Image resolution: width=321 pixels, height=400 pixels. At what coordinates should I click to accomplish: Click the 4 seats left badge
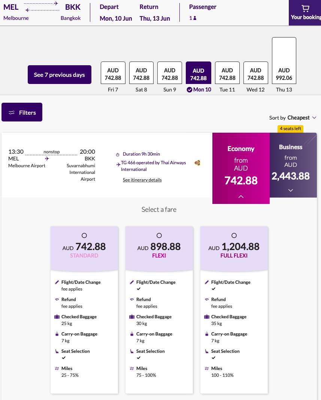tap(290, 128)
